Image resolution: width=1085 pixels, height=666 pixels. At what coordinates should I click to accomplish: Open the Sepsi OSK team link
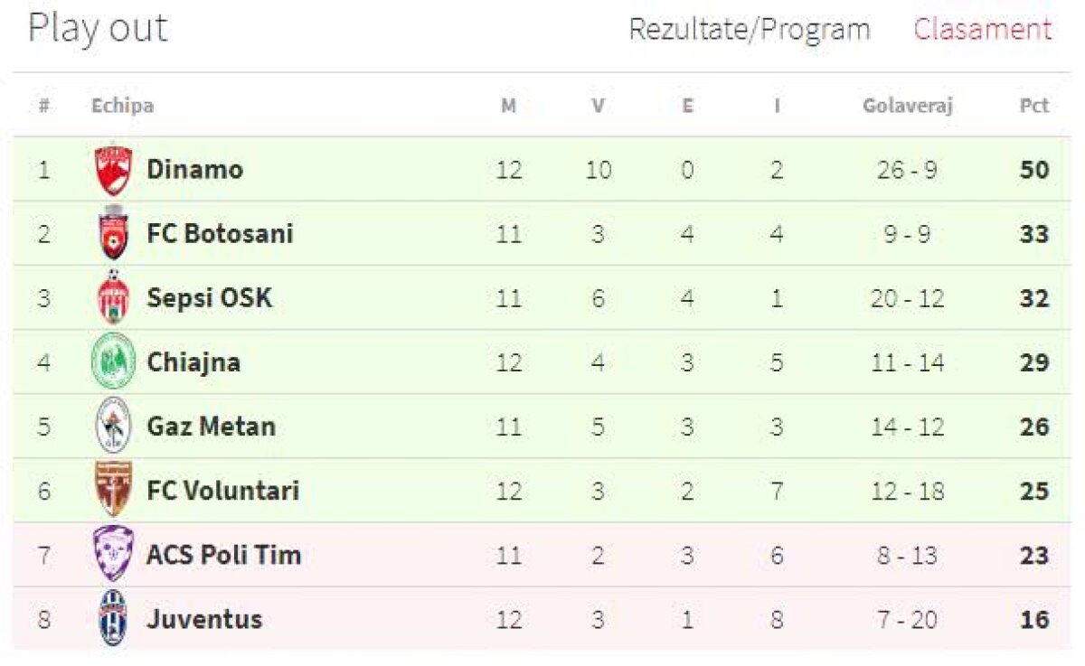pos(209,298)
